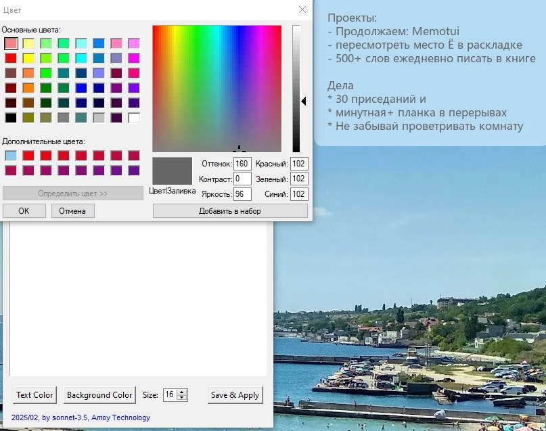Select the magenta basic color swatch
The height and width of the screenshot is (431, 546).
tap(134, 58)
